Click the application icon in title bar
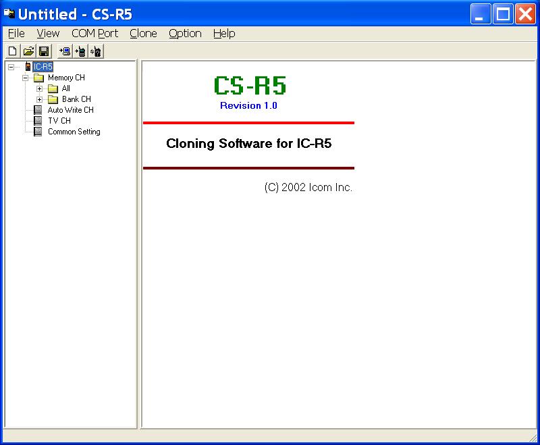Viewport: 540px width, 445px height. click(x=9, y=14)
